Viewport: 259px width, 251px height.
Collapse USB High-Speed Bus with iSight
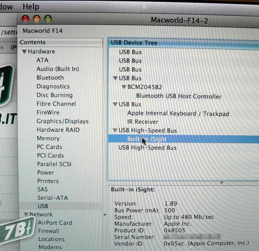click(x=115, y=130)
